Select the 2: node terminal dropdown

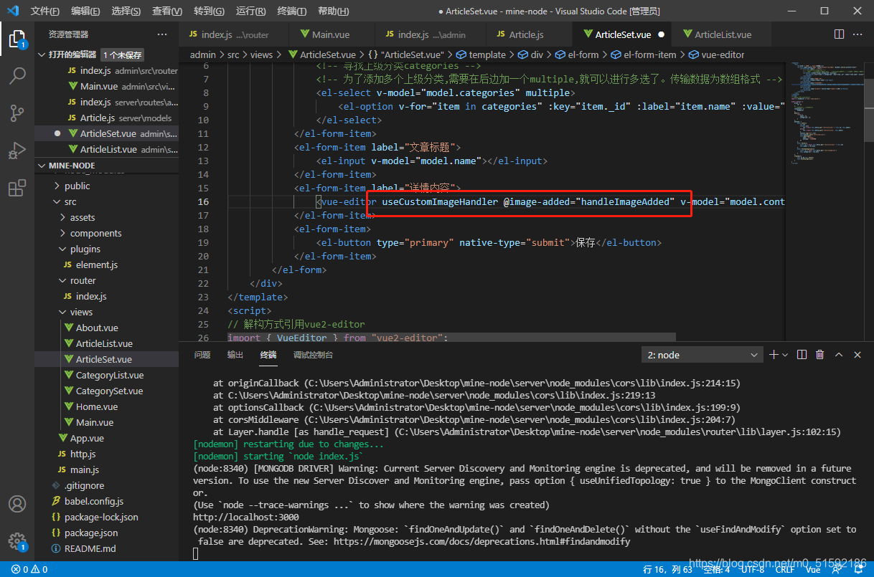(703, 355)
